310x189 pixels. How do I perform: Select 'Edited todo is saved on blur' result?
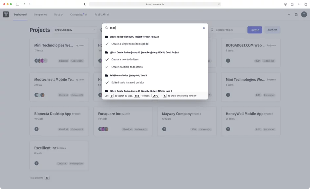[x=128, y=82]
